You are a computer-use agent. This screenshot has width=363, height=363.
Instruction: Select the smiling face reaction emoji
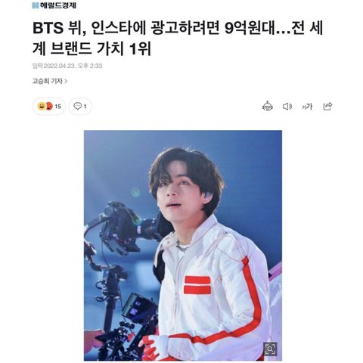tap(41, 107)
